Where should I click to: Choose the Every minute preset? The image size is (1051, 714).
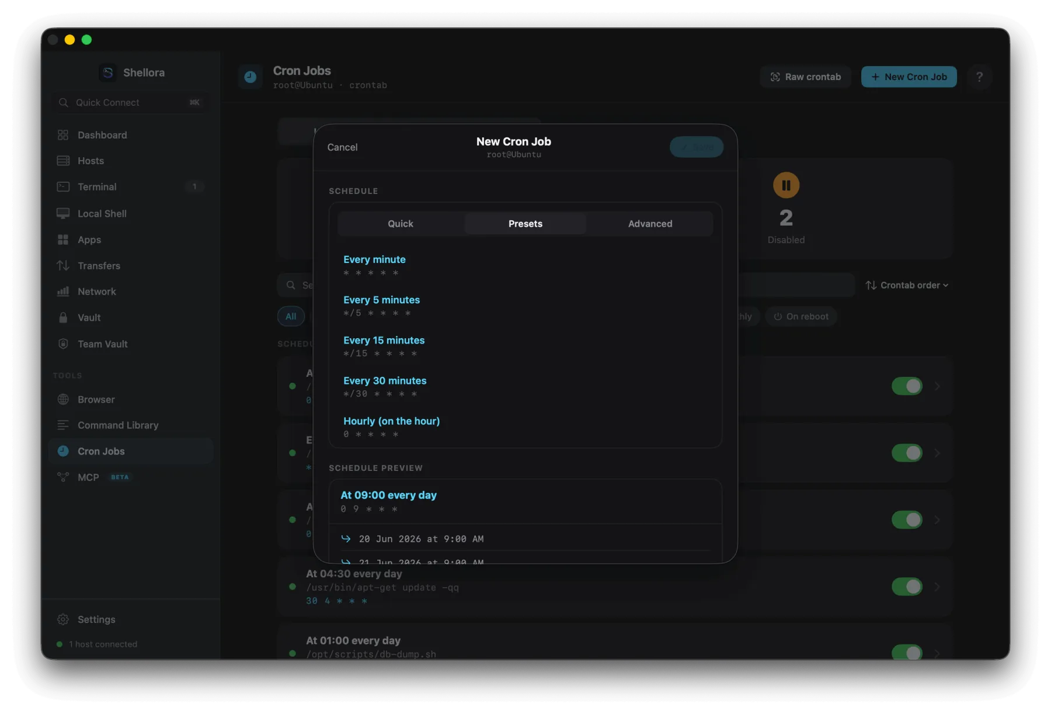pos(525,265)
